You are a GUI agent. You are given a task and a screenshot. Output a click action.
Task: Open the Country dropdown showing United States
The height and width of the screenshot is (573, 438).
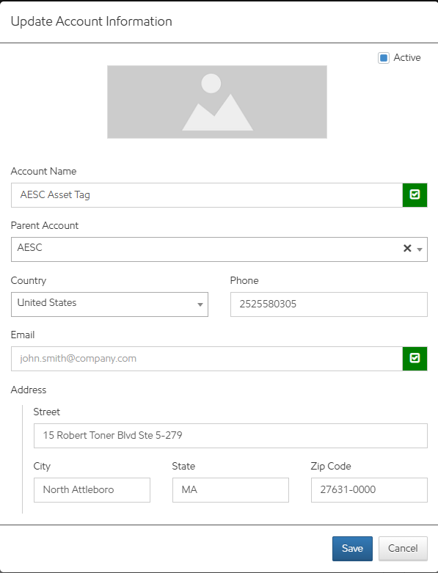click(109, 304)
